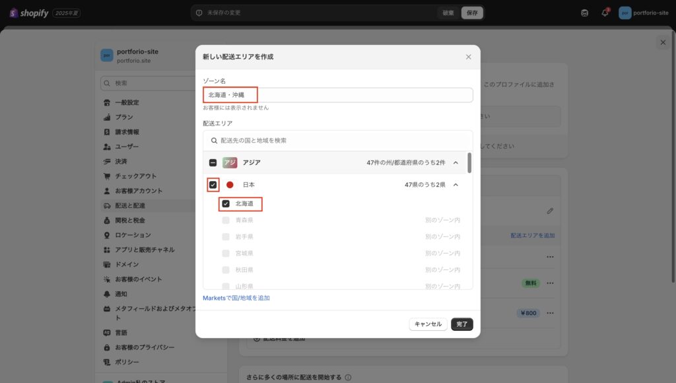Viewport: 676px width, 383px height.
Task: Open 配送と配達 settings menu item
Action: coord(130,205)
